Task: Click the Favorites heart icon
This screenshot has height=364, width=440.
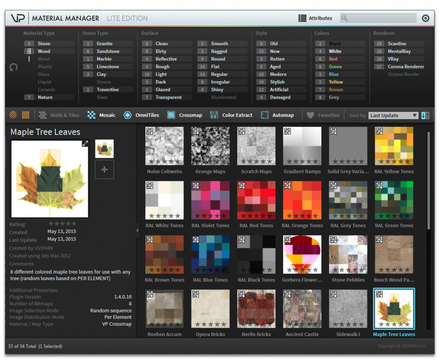Action: [x=311, y=115]
